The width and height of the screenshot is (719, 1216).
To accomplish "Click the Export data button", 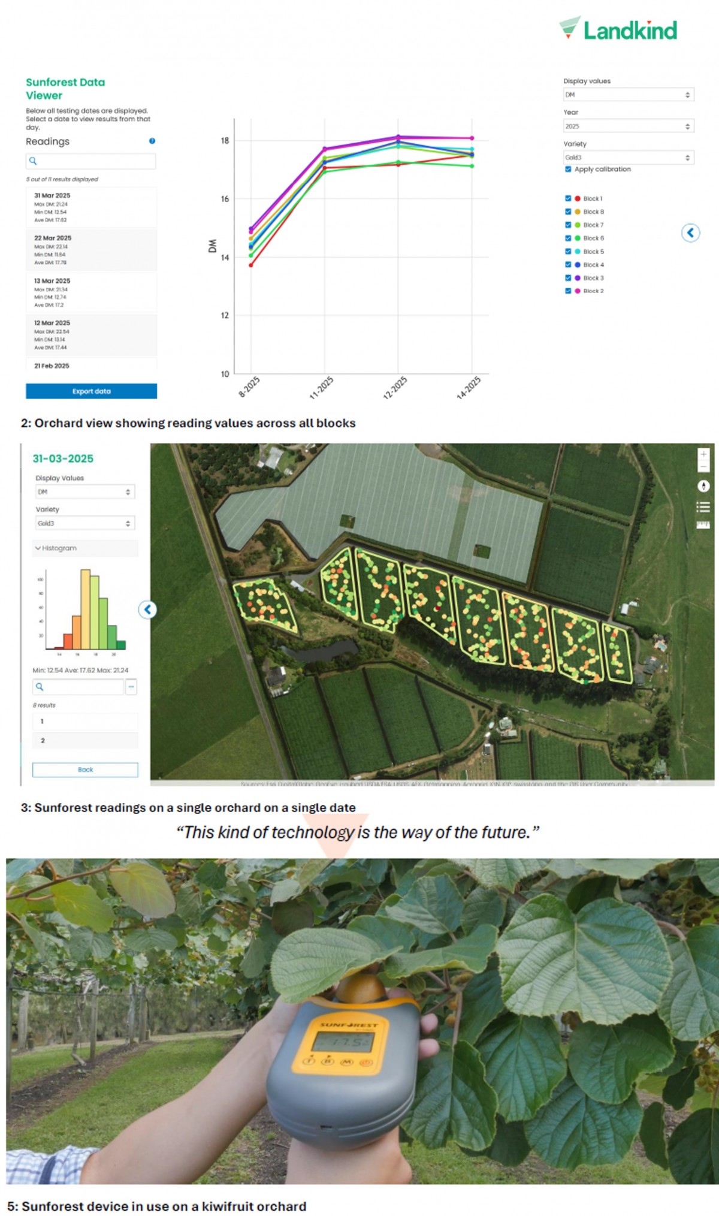I will (x=91, y=391).
